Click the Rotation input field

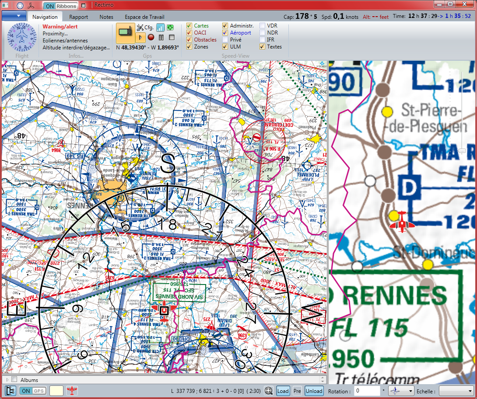coord(367,391)
